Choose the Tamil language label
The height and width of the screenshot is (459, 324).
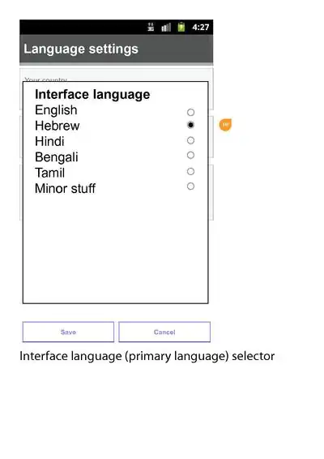click(49, 173)
